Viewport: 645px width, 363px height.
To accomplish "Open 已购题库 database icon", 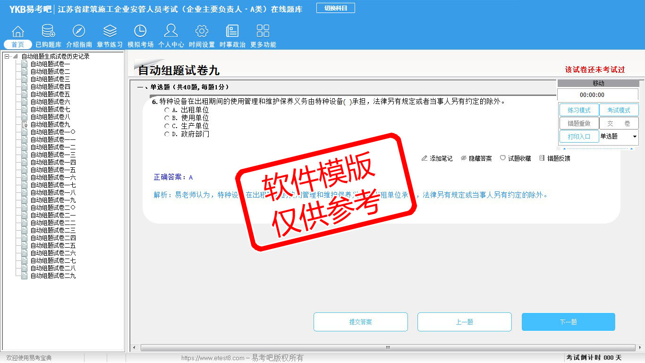I will click(48, 32).
